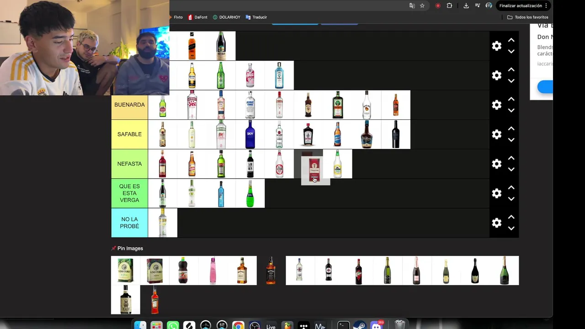Click BUENARDA tier label

point(129,105)
